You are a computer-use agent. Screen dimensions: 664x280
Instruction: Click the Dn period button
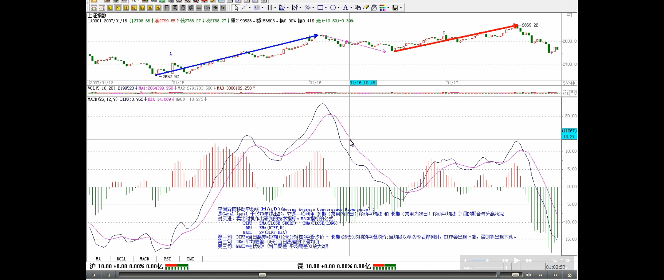pos(207,8)
